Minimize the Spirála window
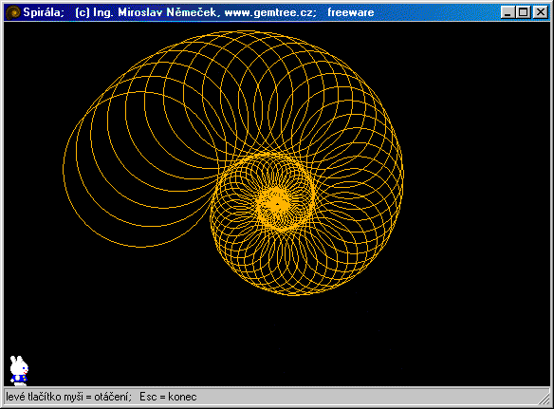The width and height of the screenshot is (554, 409). (x=508, y=12)
